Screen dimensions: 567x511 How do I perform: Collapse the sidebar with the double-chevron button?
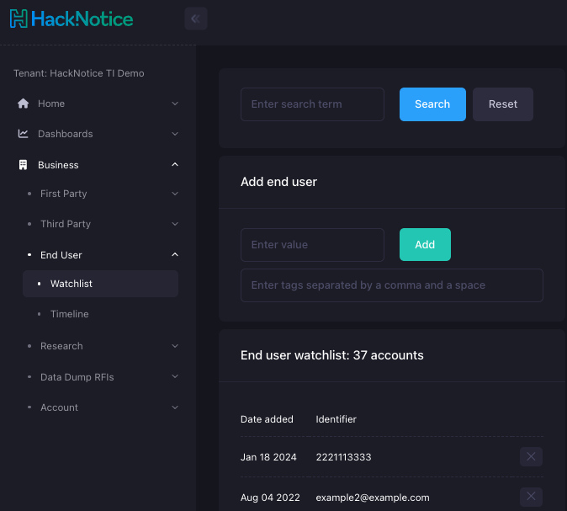click(x=196, y=19)
